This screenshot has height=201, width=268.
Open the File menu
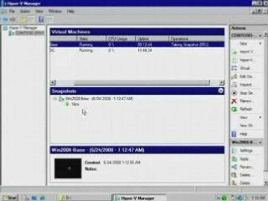[12, 11]
